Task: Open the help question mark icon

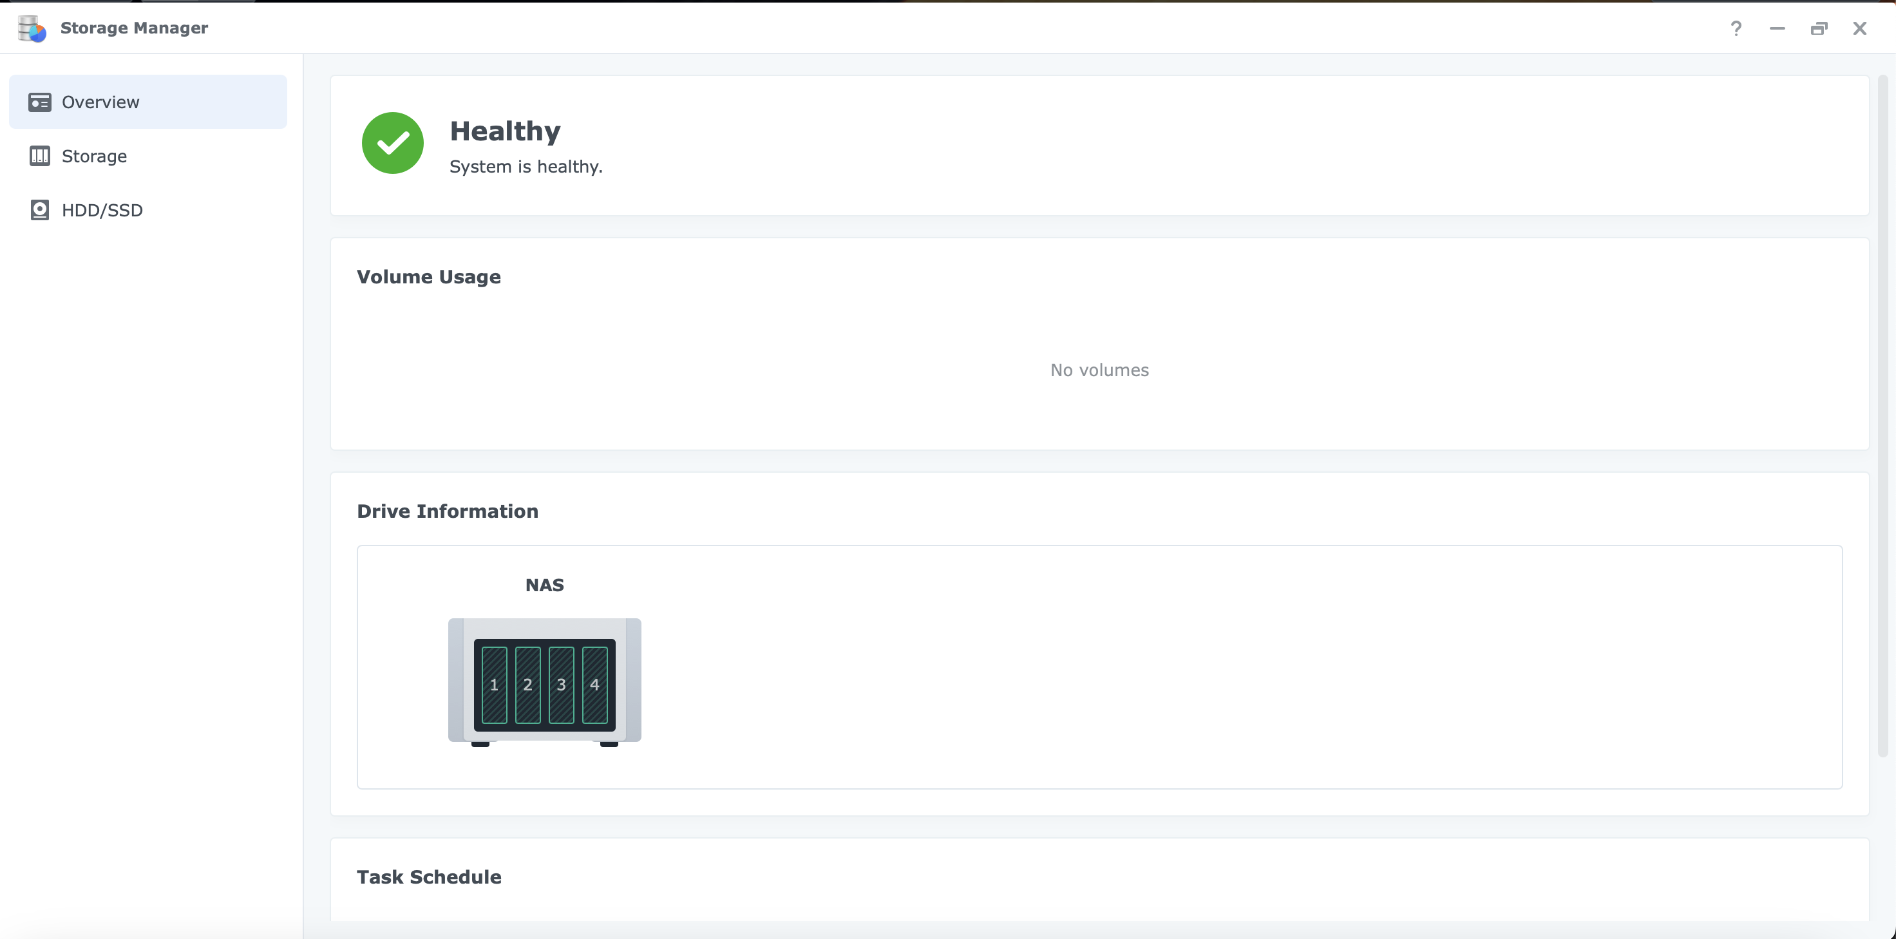Action: pos(1737,29)
